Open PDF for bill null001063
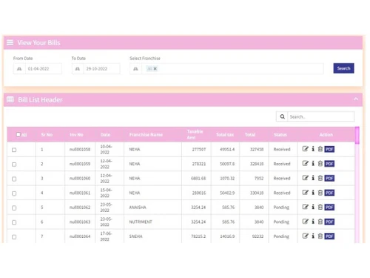This screenshot has width=370, height=278. 329,222
